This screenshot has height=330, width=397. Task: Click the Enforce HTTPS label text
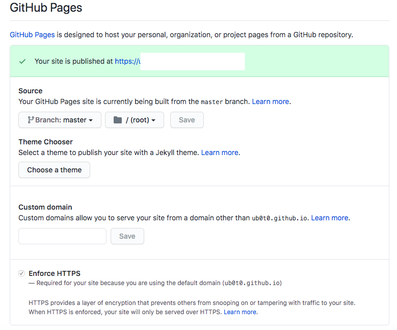(55, 273)
